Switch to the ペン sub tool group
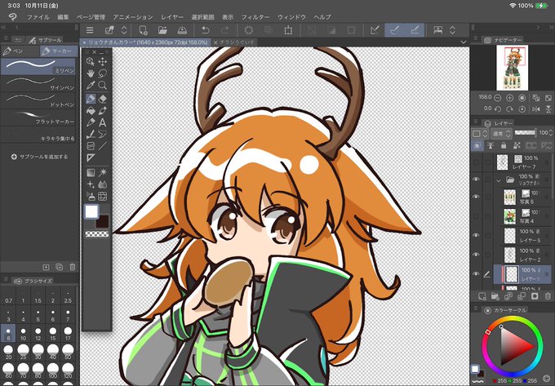The height and width of the screenshot is (386, 555). click(20, 51)
